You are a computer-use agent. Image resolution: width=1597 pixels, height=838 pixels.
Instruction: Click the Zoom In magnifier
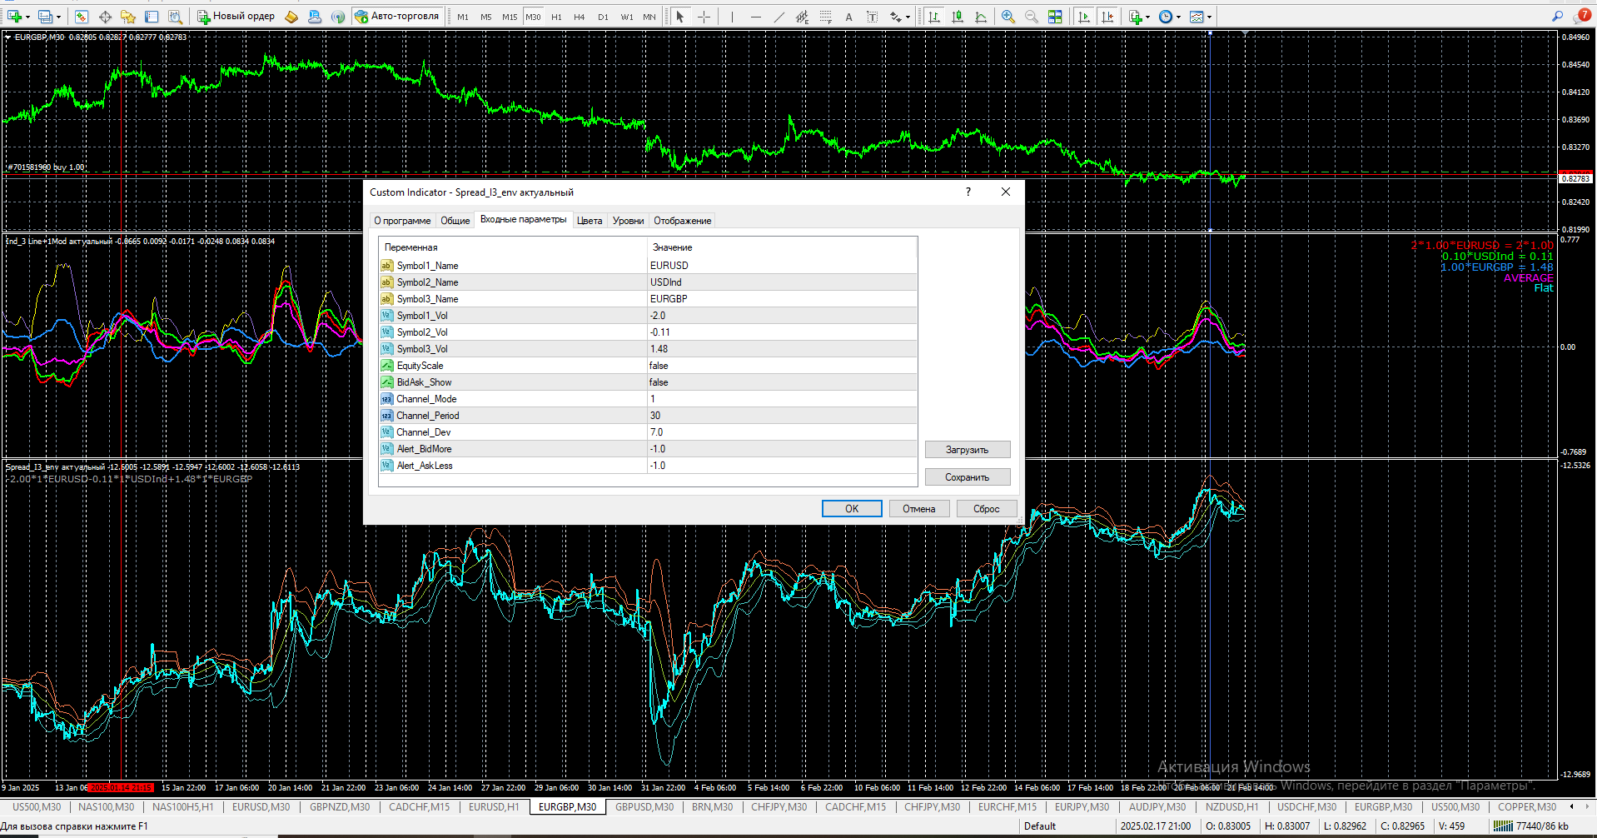click(1008, 17)
